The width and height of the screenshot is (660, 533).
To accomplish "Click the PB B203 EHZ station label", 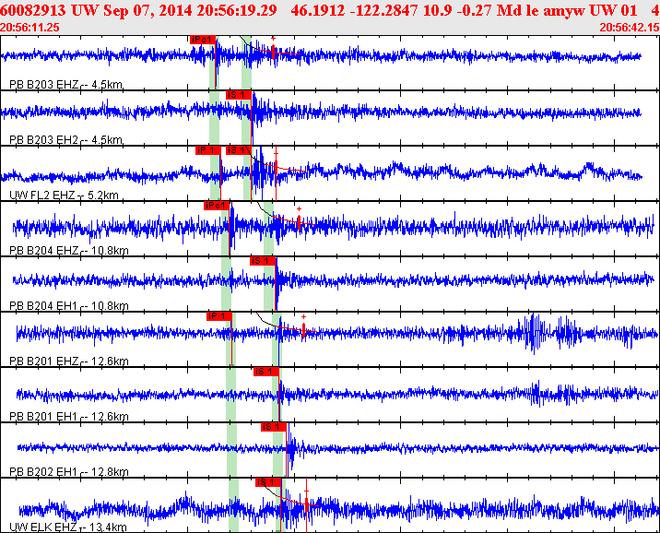I will [43, 85].
